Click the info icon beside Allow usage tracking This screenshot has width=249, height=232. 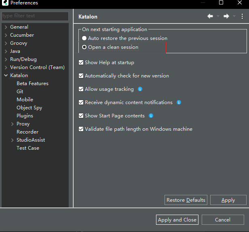point(140,89)
